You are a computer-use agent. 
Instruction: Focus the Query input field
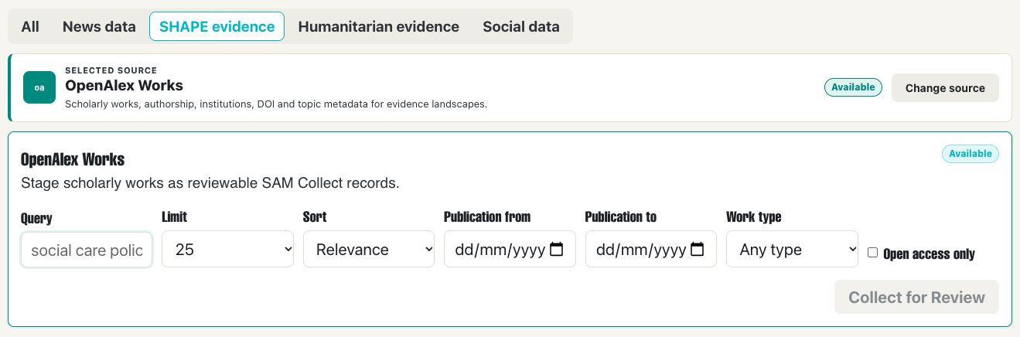(x=87, y=250)
